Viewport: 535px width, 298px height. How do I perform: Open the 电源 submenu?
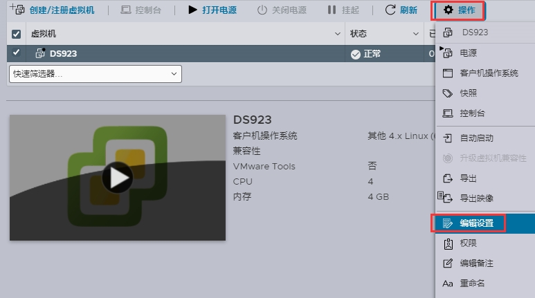(x=468, y=53)
